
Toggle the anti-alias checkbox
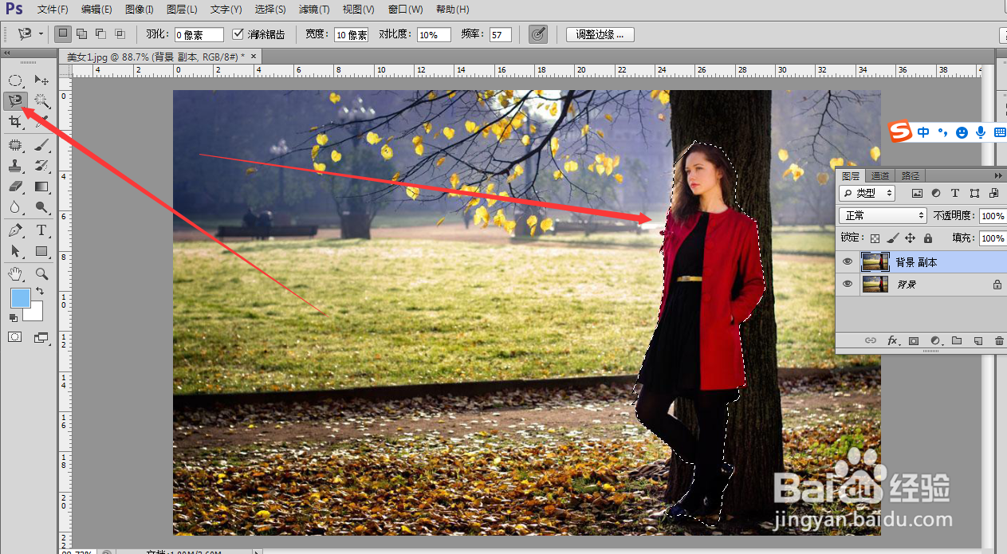pyautogui.click(x=238, y=34)
